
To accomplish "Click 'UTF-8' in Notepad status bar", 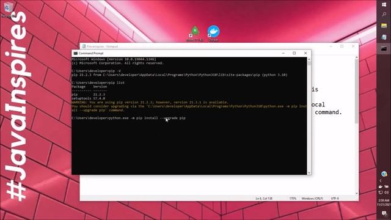I will point(335,199).
